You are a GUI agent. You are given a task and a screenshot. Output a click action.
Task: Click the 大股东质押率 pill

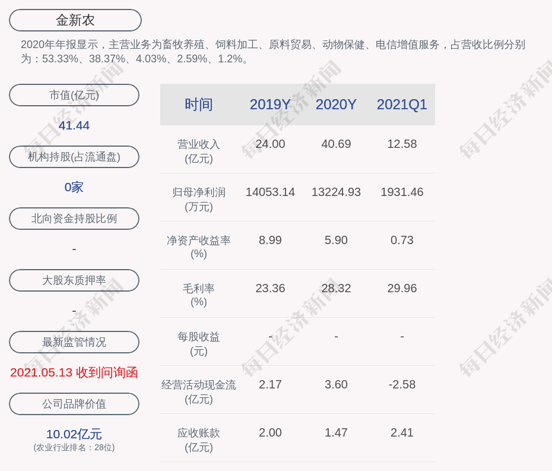[x=74, y=280]
